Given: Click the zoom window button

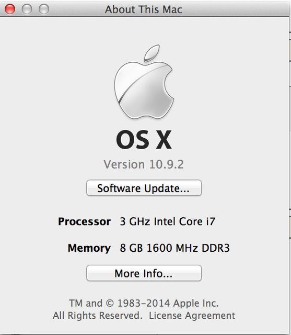Looking at the screenshot, I should [44, 9].
